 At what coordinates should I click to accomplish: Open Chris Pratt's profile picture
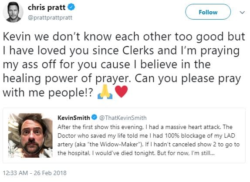click(13, 12)
